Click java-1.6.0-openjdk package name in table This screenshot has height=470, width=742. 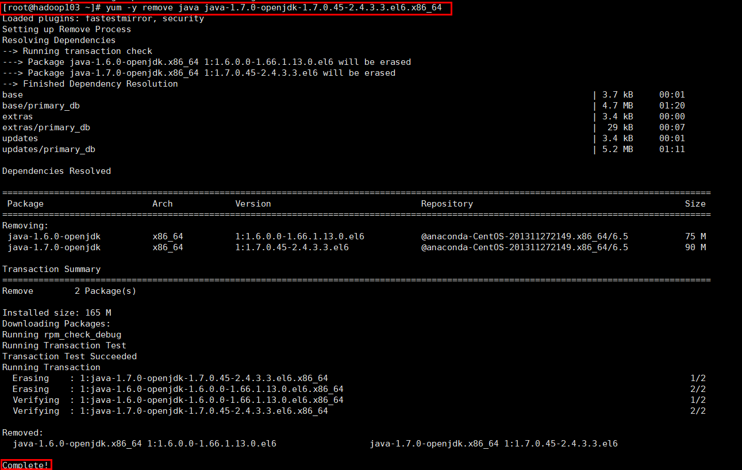point(54,236)
